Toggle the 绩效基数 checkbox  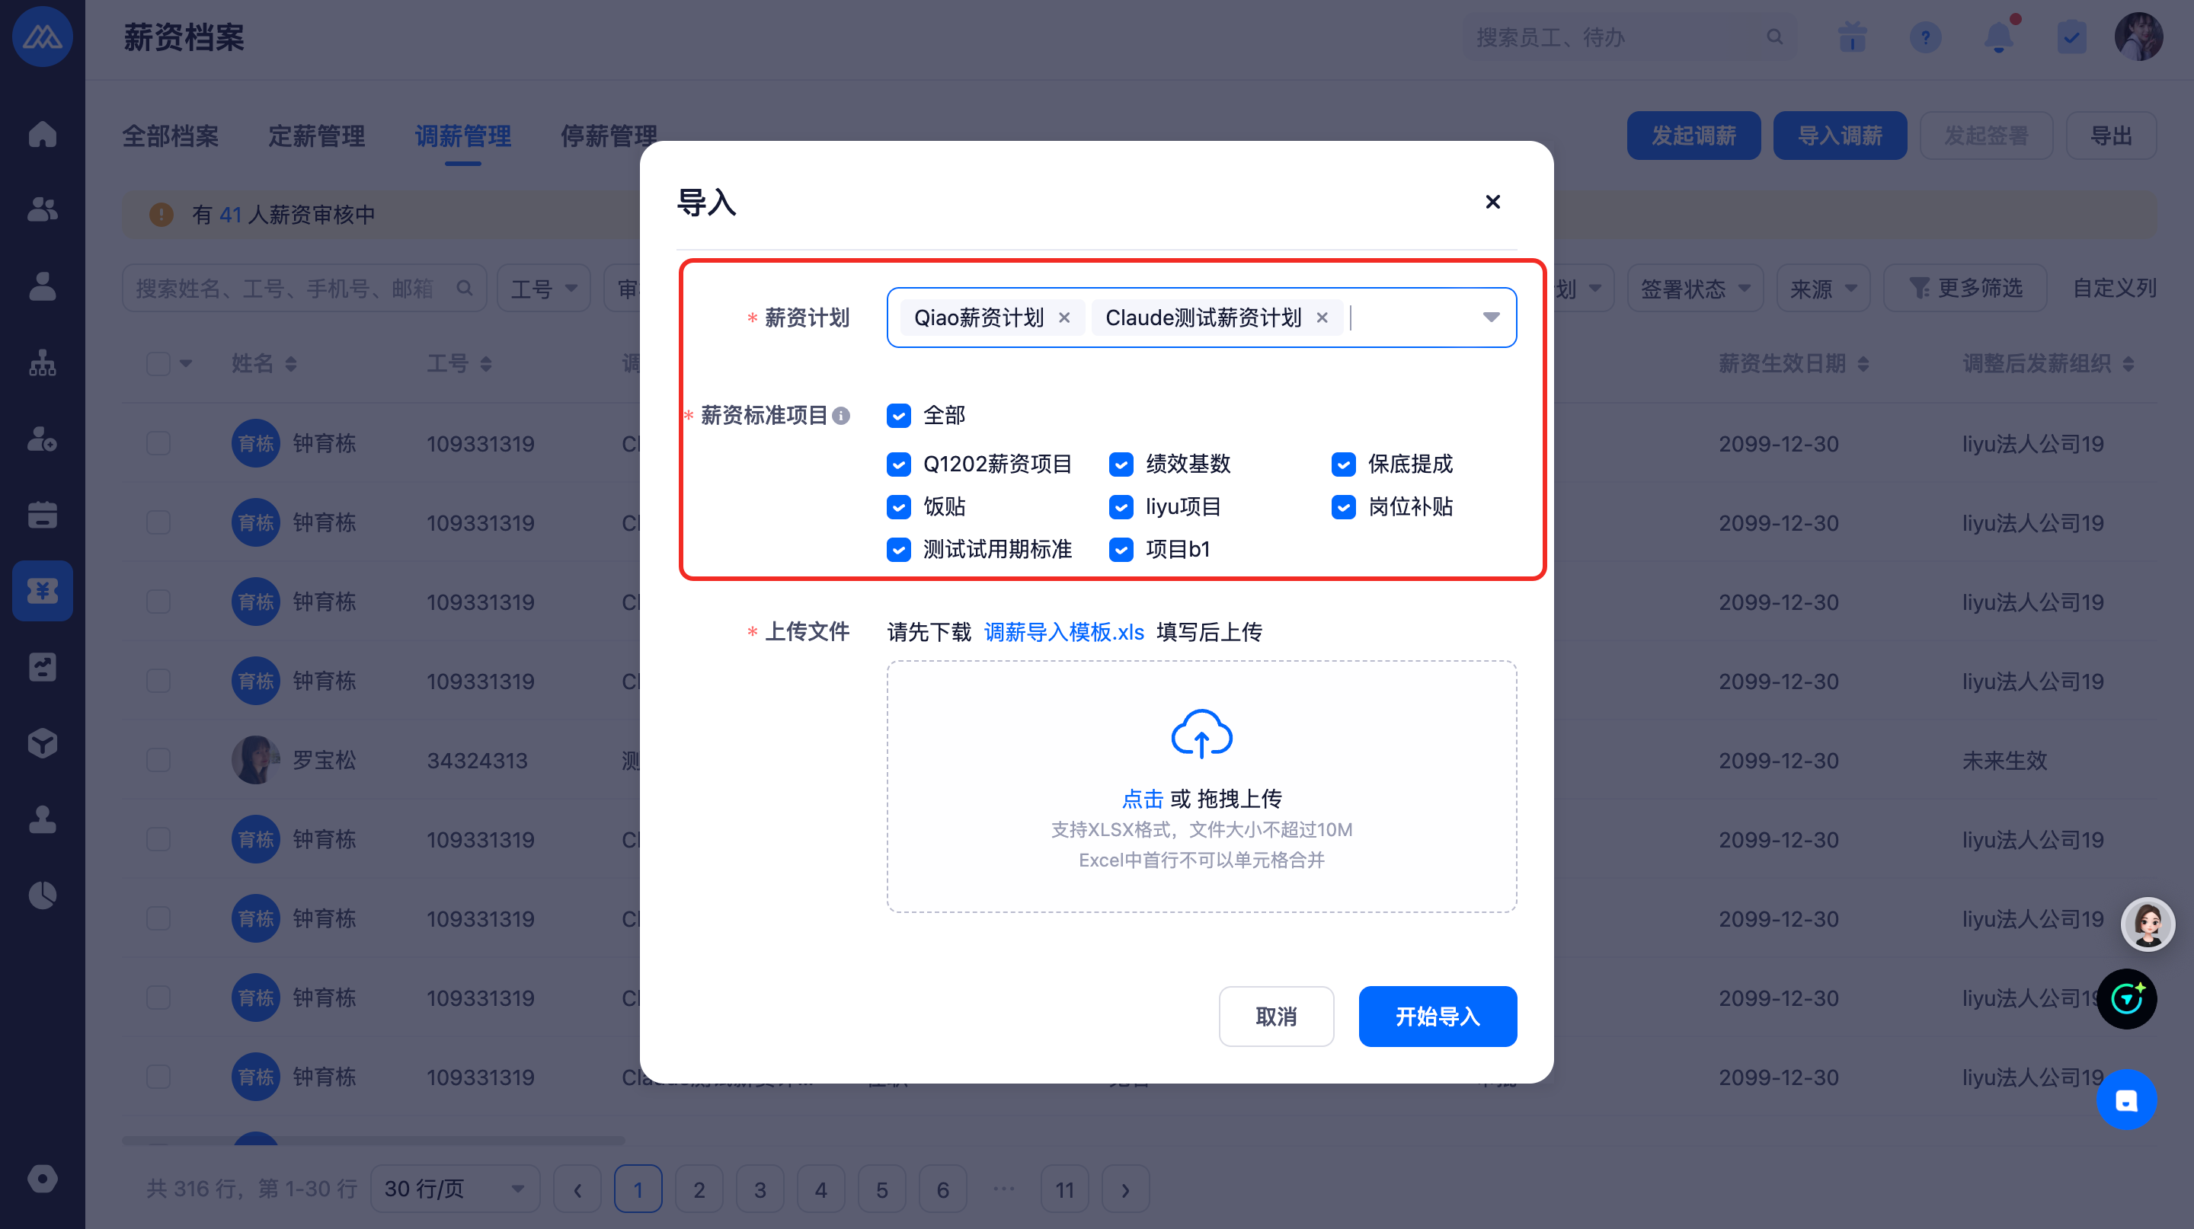pyautogui.click(x=1121, y=464)
